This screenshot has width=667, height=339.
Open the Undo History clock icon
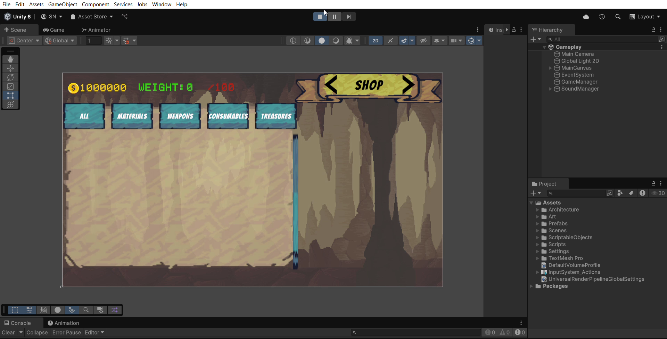[x=602, y=17]
